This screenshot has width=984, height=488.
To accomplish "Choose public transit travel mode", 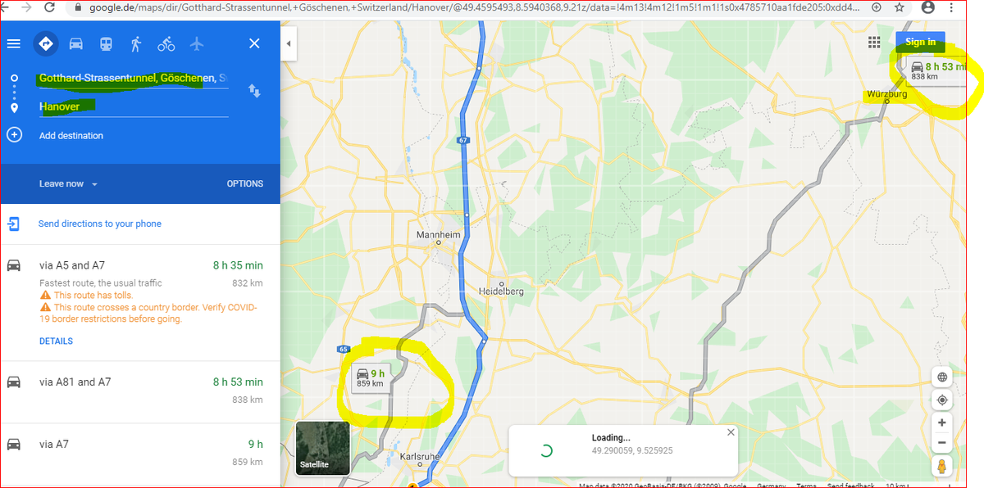I will coord(106,43).
